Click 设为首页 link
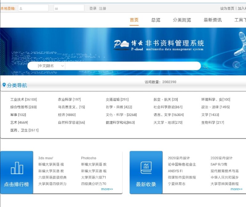 click(227, 8)
